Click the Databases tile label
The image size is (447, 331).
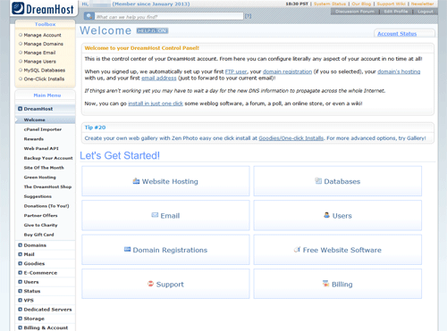pos(342,181)
